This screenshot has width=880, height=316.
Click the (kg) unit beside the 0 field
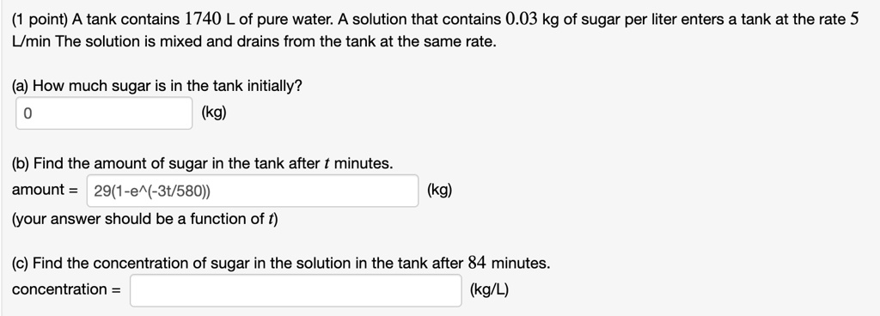point(214,112)
